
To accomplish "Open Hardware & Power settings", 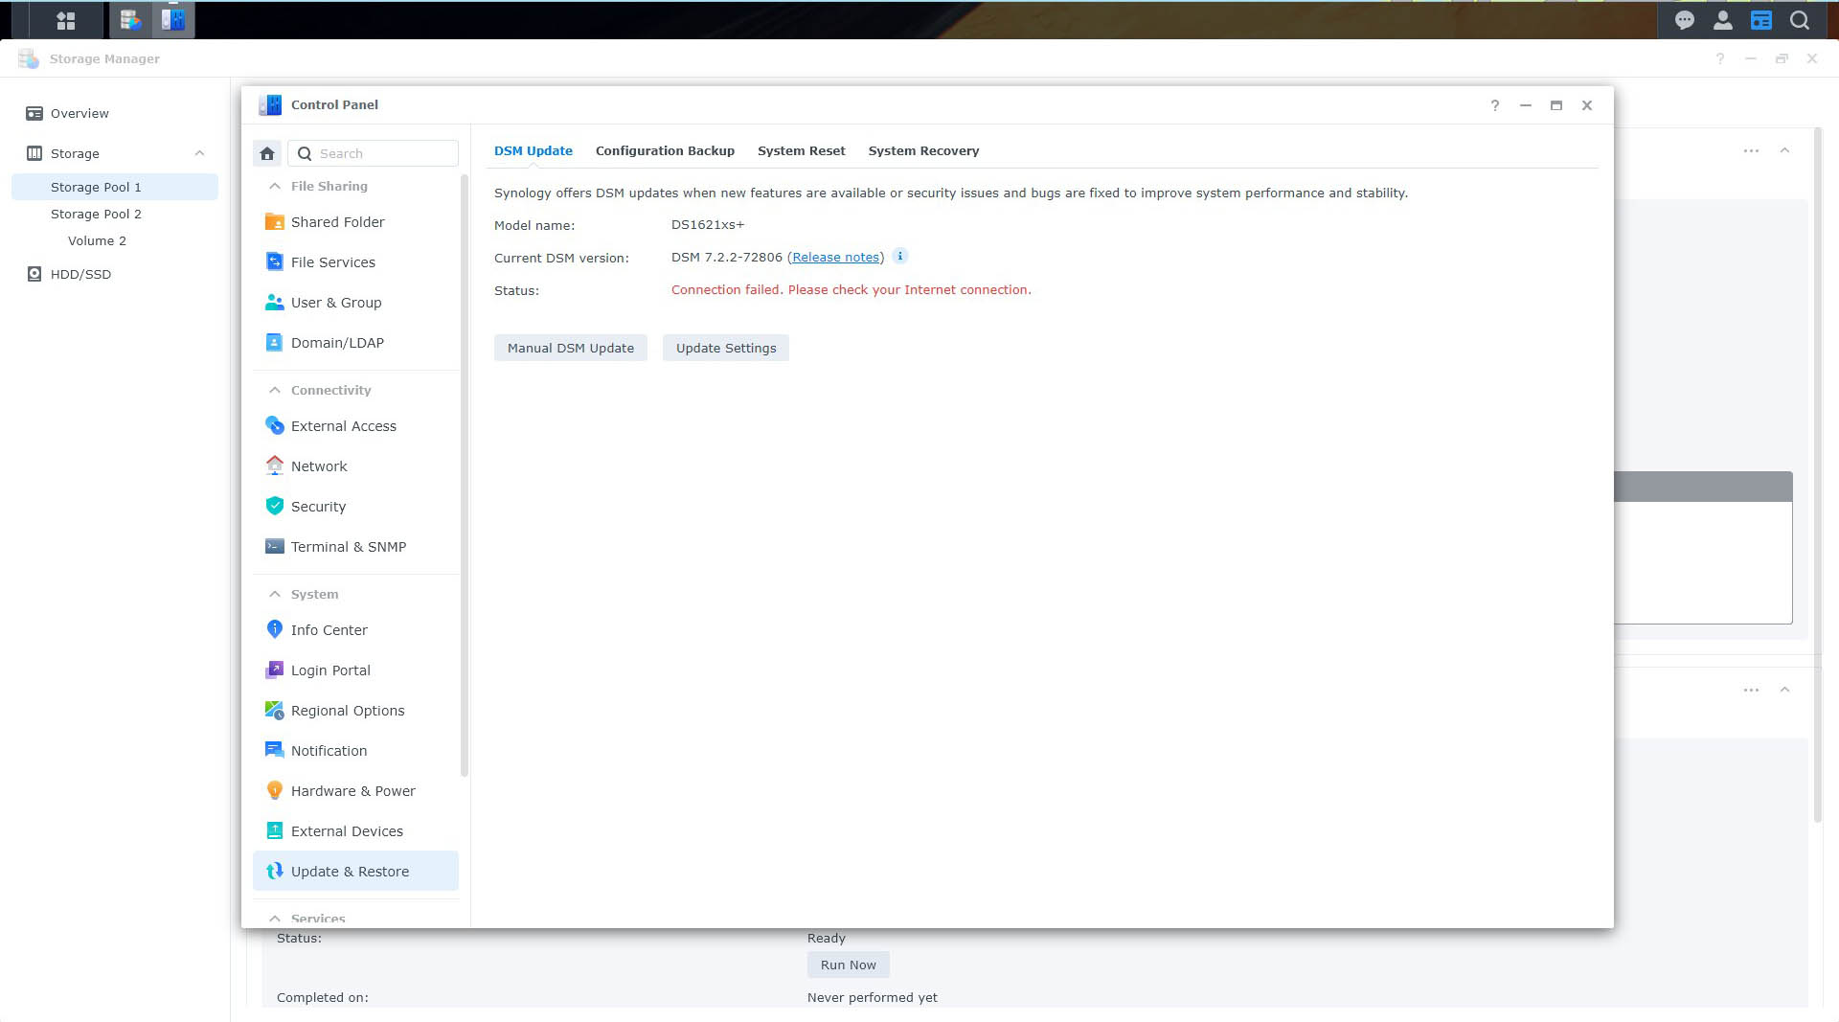I will (x=355, y=791).
